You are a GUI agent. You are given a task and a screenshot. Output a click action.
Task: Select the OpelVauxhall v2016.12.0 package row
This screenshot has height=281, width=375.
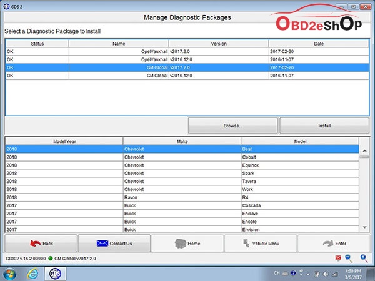(187, 59)
